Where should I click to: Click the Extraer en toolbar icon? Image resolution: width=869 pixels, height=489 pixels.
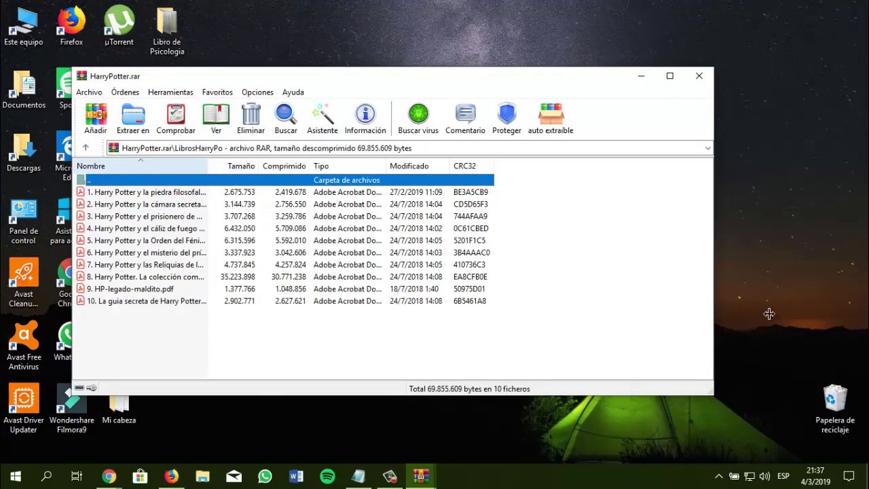click(x=133, y=119)
